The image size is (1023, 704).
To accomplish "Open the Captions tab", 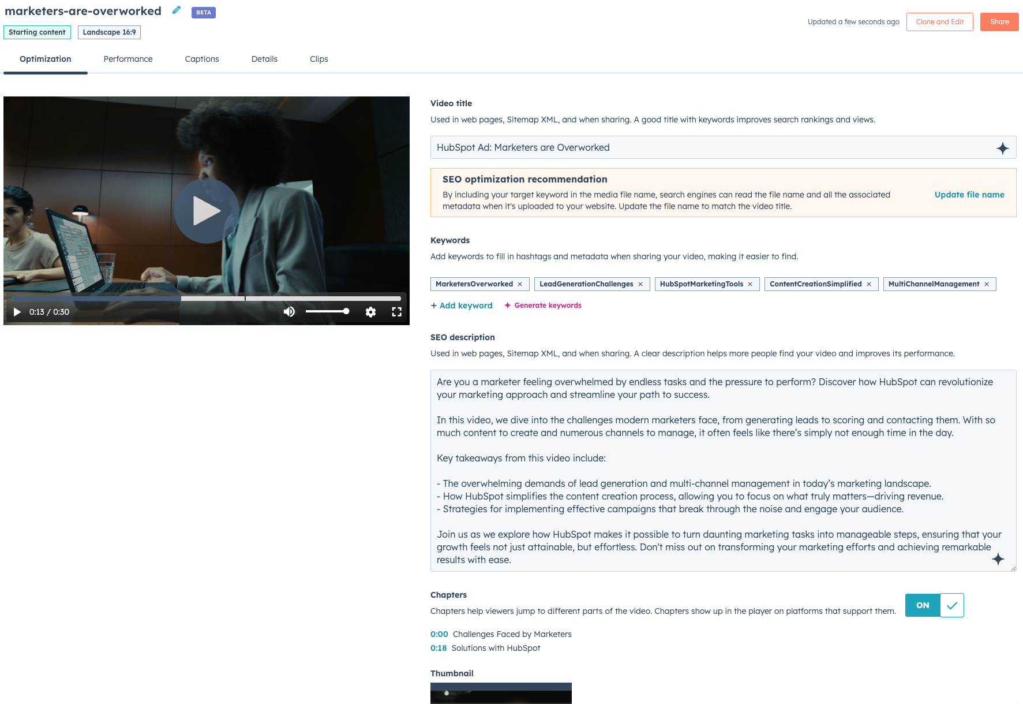I will [202, 59].
